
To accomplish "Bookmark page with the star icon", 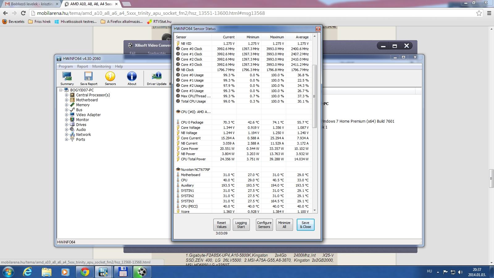I will [x=479, y=13].
